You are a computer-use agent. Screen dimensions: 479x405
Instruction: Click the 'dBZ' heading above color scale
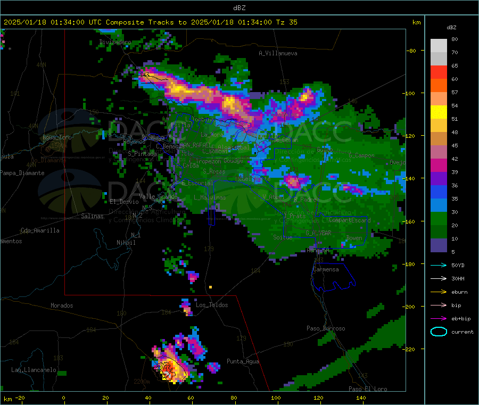[451, 28]
